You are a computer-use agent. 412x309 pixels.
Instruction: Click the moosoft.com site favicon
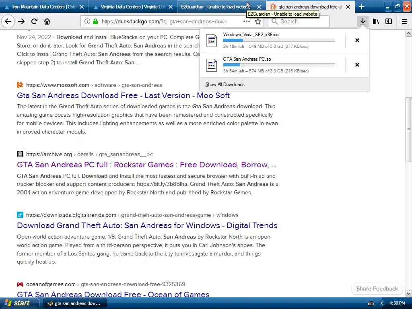coord(20,85)
